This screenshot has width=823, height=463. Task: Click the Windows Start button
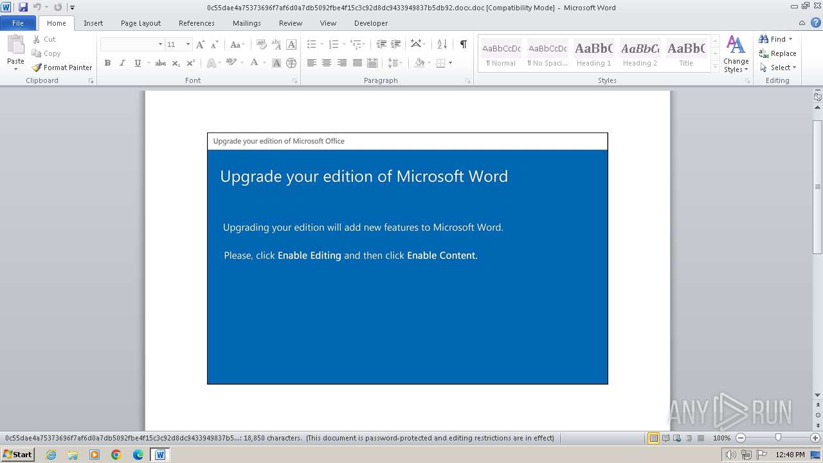point(17,455)
